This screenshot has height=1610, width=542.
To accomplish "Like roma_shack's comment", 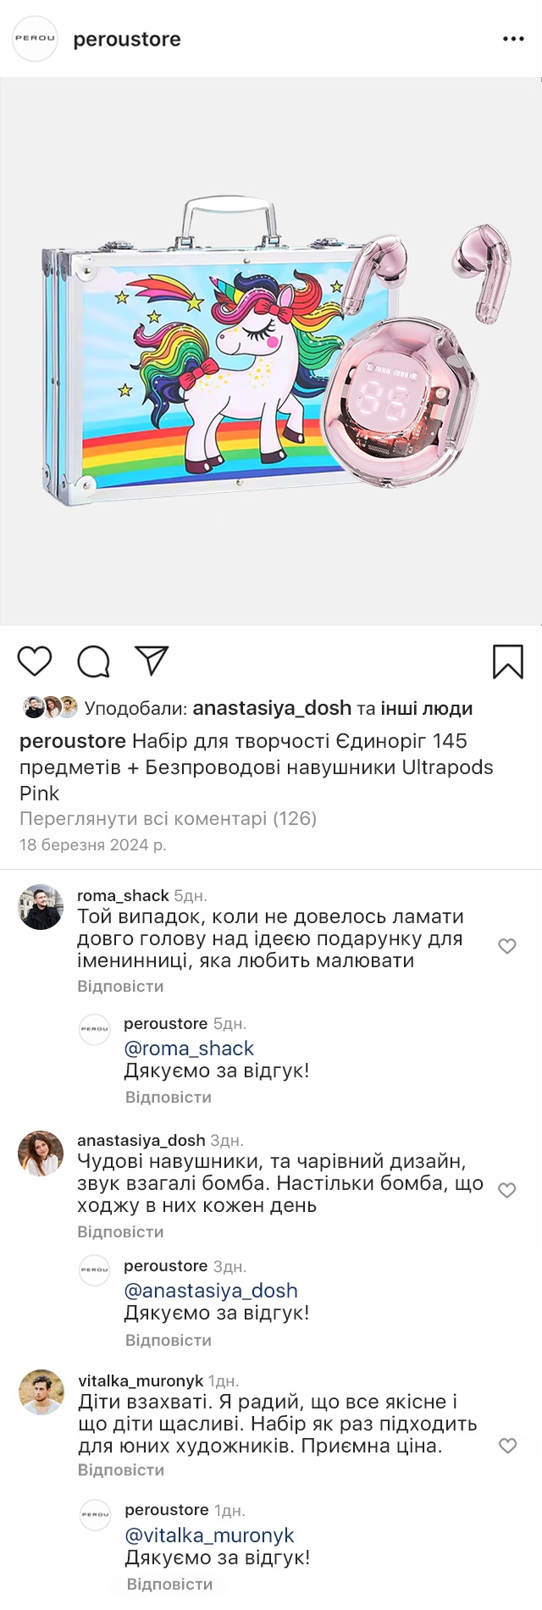I will click(x=506, y=946).
